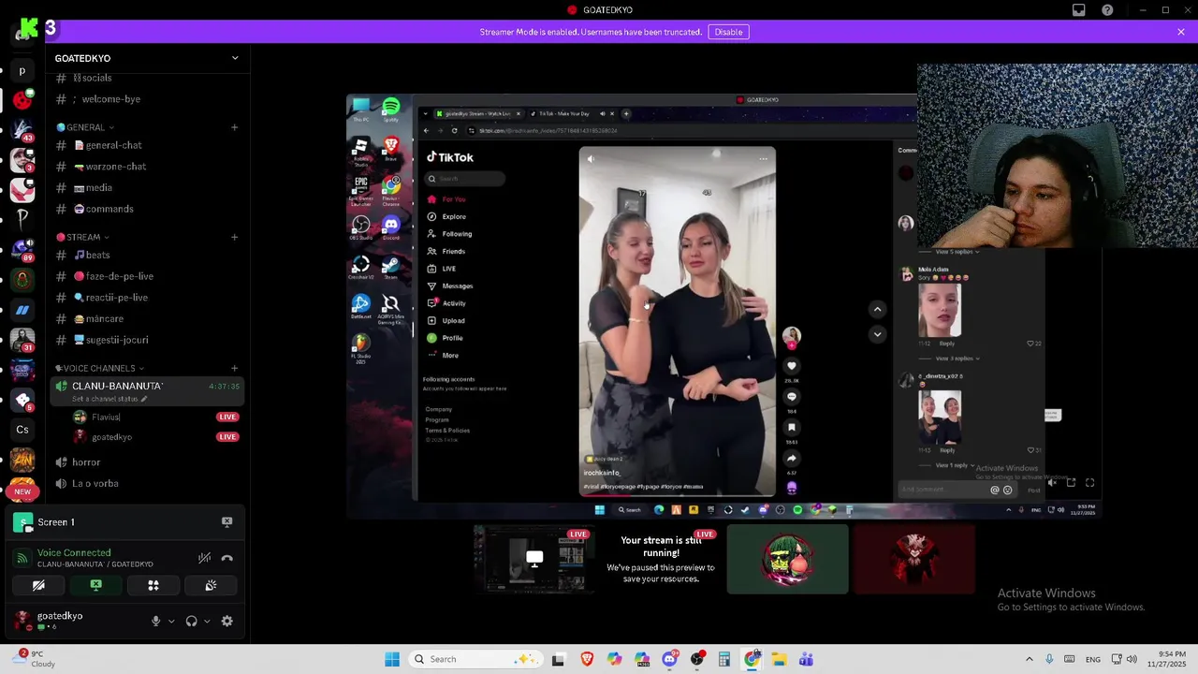
Task: Show hidden system tray icons
Action: [x=1029, y=659]
